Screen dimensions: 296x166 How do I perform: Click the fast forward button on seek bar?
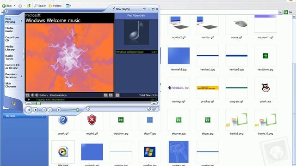pyautogui.click(x=154, y=103)
